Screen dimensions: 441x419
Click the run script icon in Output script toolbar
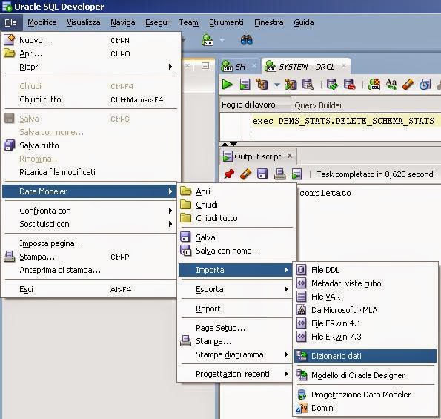click(x=296, y=174)
